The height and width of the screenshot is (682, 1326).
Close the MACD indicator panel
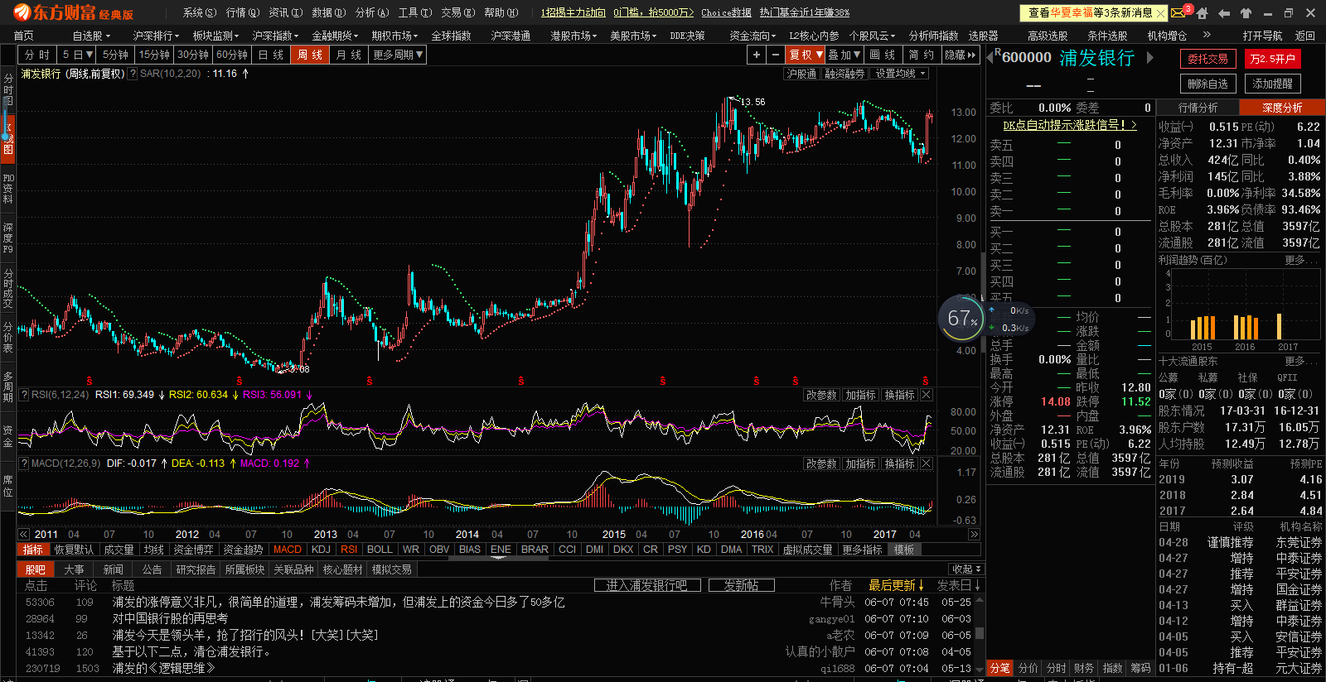[927, 463]
